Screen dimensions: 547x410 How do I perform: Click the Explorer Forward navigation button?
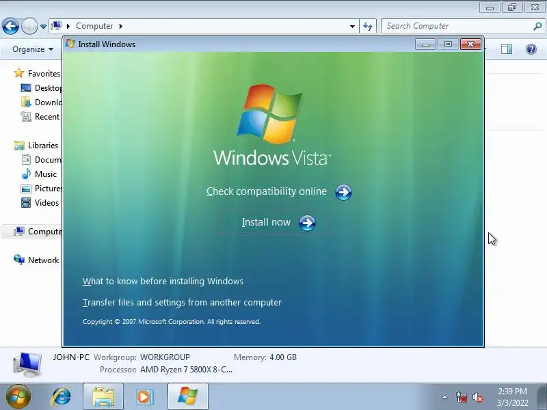29,26
